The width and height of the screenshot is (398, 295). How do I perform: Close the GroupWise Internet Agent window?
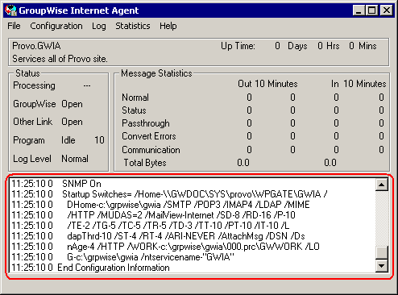[x=387, y=10]
